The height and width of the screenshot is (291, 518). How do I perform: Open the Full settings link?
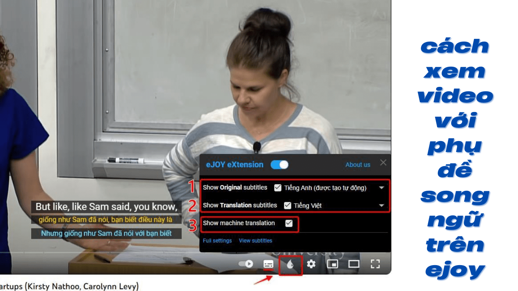217,241
